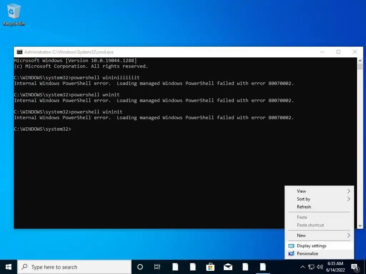The image size is (366, 274).
Task: Launch Microsoft Store from the taskbar
Action: click(210, 267)
